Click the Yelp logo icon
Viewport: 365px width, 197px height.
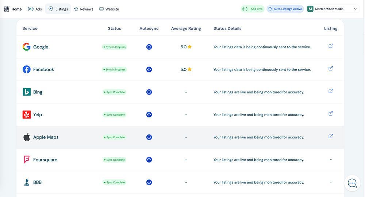tap(27, 114)
